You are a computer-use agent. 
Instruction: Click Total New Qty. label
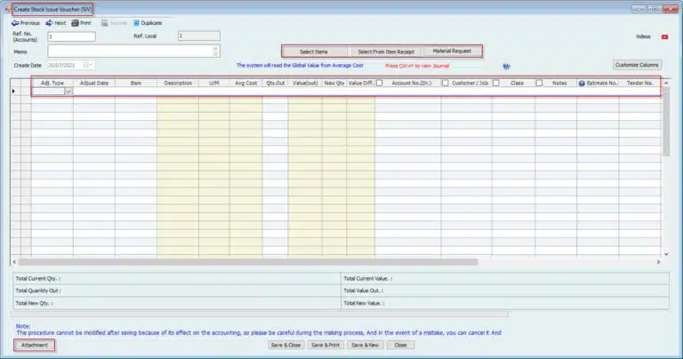pos(34,303)
